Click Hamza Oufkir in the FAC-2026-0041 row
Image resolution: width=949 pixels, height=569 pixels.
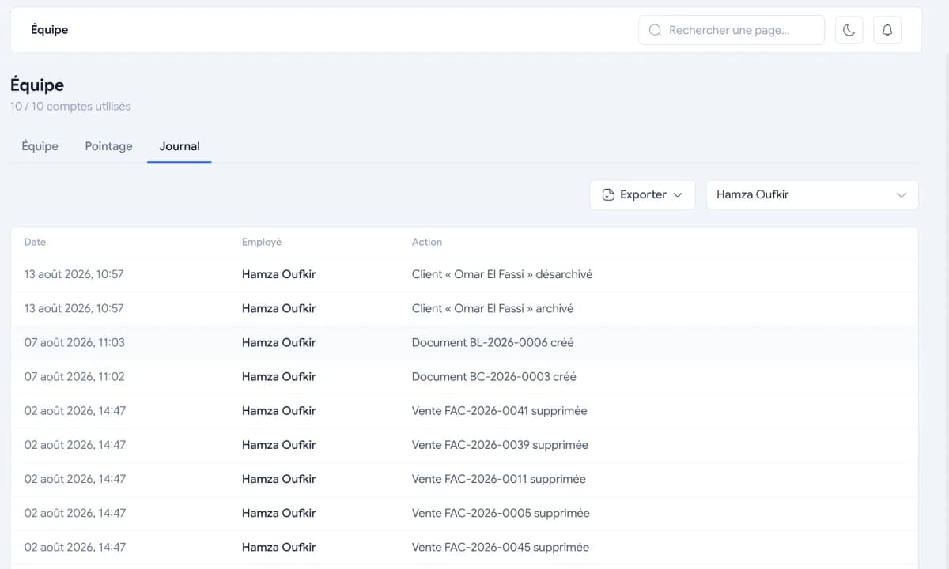click(x=279, y=410)
